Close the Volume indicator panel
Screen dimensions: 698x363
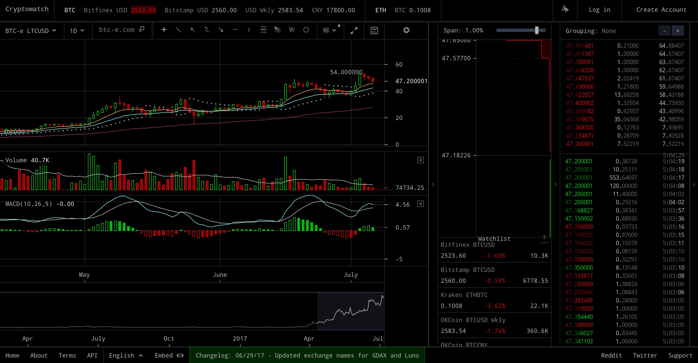[x=420, y=160]
